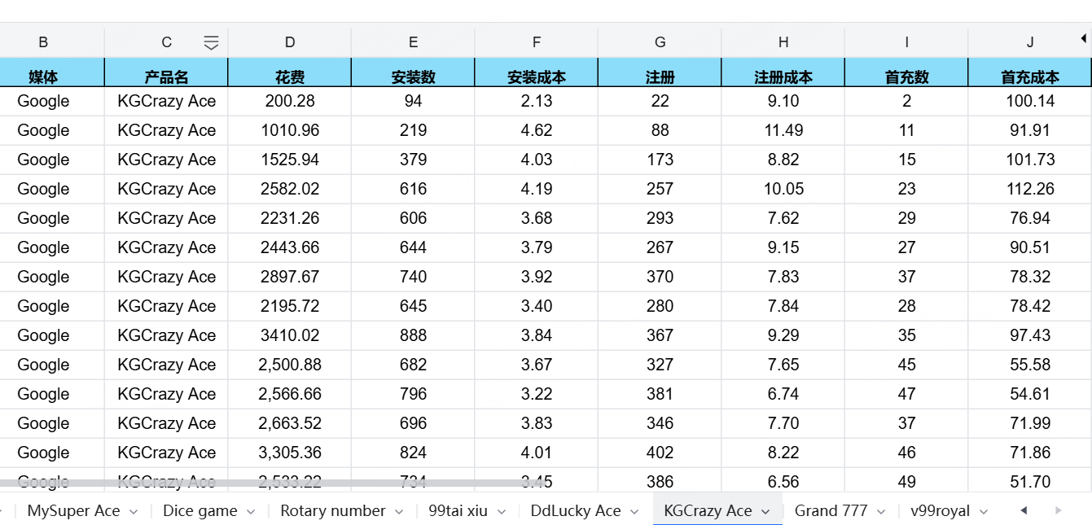The height and width of the screenshot is (525, 1092).
Task: Click the collapse arrow right of column J
Action: click(x=1084, y=38)
